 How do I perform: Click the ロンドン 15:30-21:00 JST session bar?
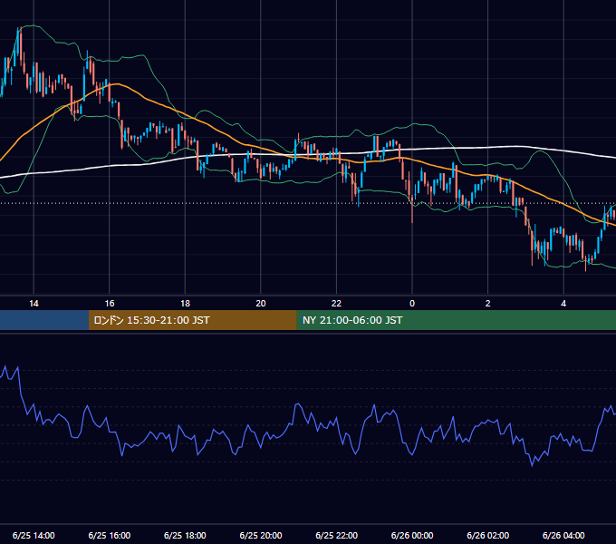click(x=192, y=320)
